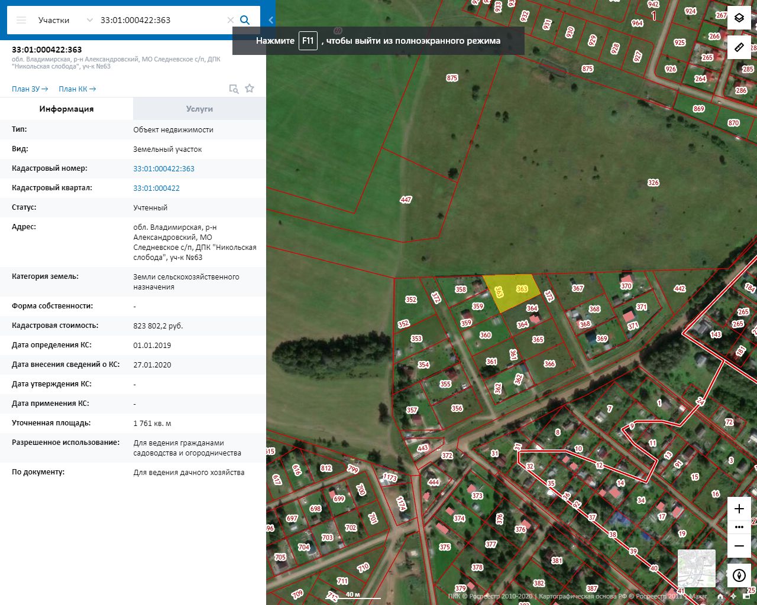Click the home icon at map bottom
Viewport: 757px width, 605px height.
pyautogui.click(x=720, y=597)
